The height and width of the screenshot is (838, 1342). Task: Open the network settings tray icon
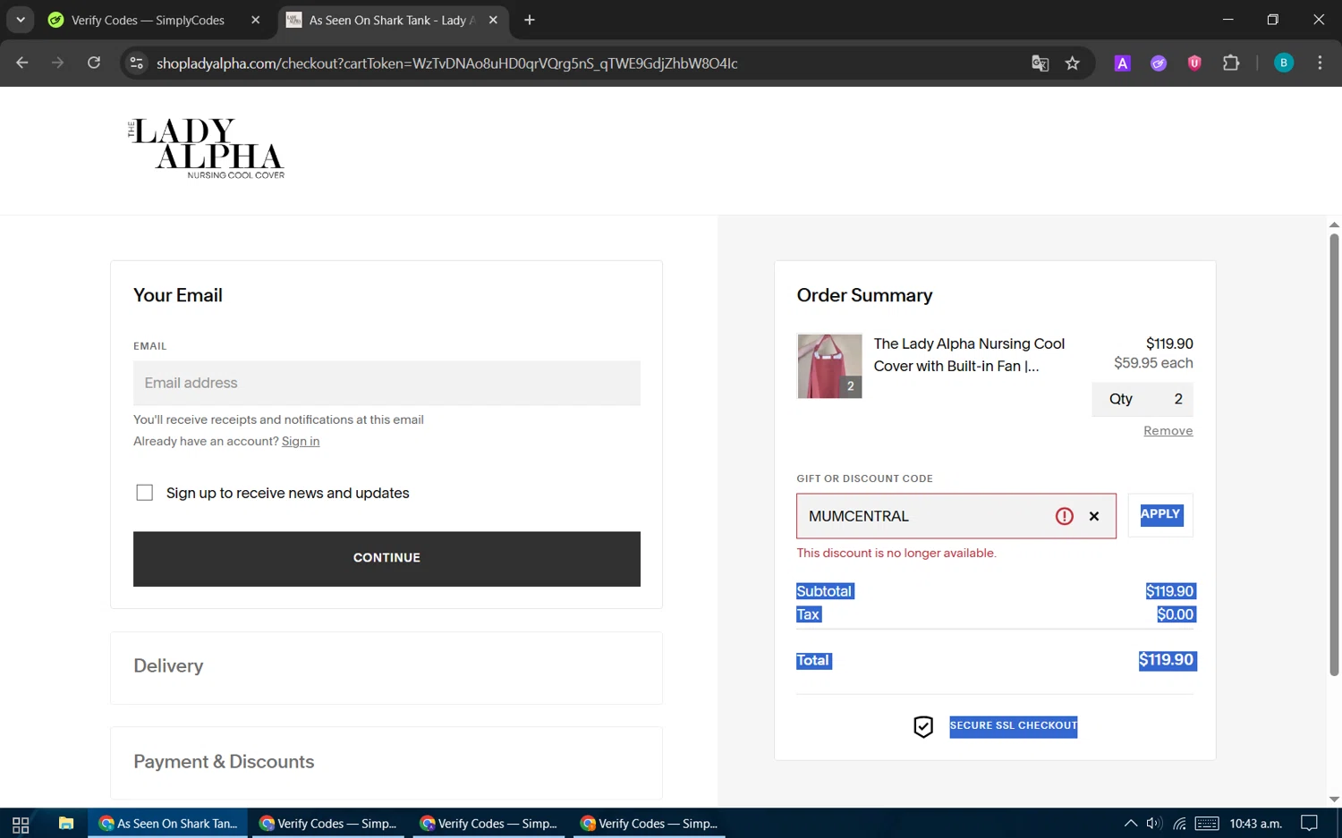(x=1180, y=824)
